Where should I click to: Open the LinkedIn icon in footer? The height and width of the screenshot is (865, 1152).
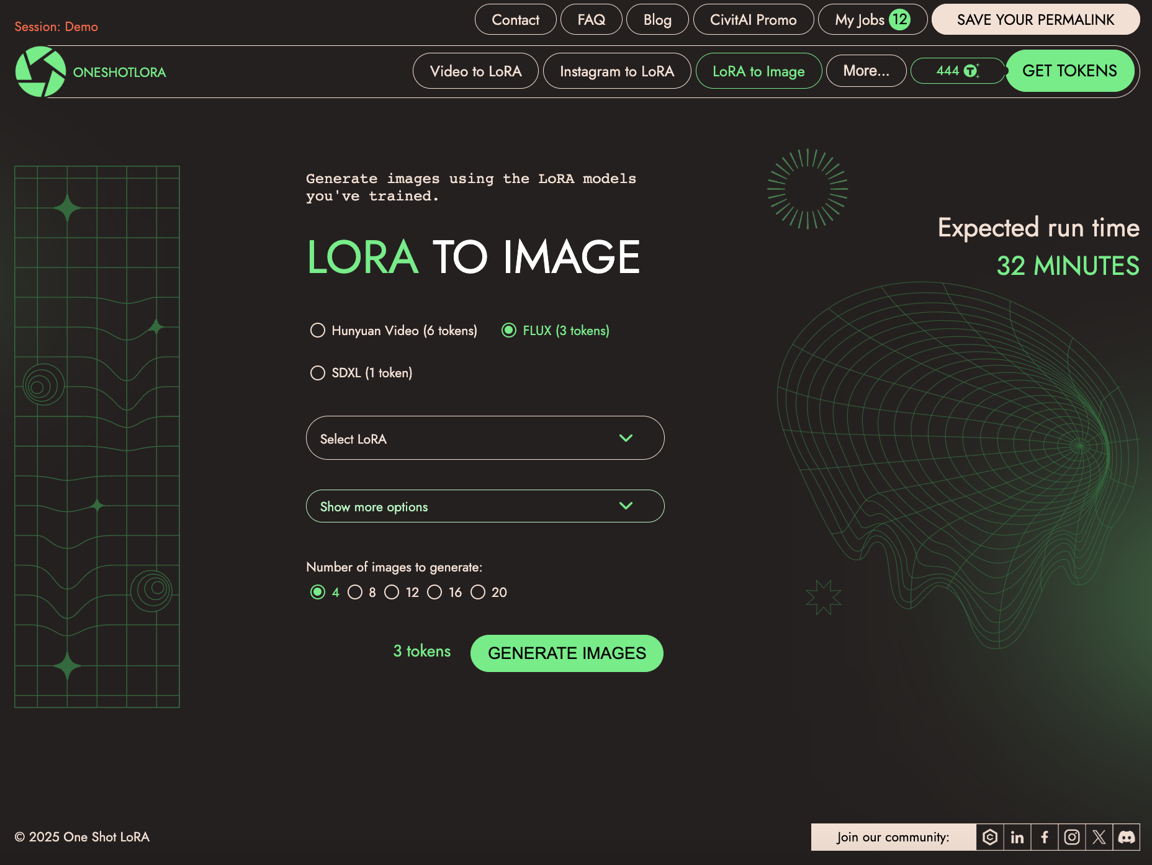pyautogui.click(x=1017, y=837)
